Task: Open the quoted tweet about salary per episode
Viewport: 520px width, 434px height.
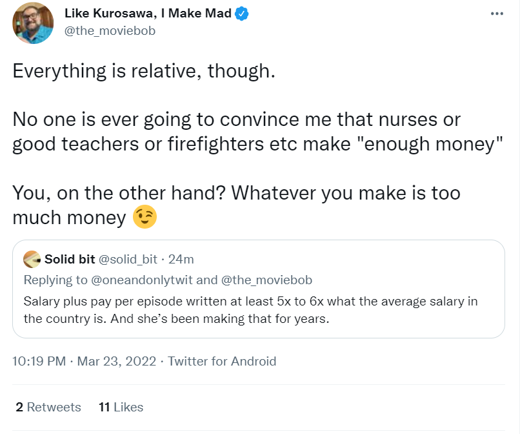Action: pos(258,310)
